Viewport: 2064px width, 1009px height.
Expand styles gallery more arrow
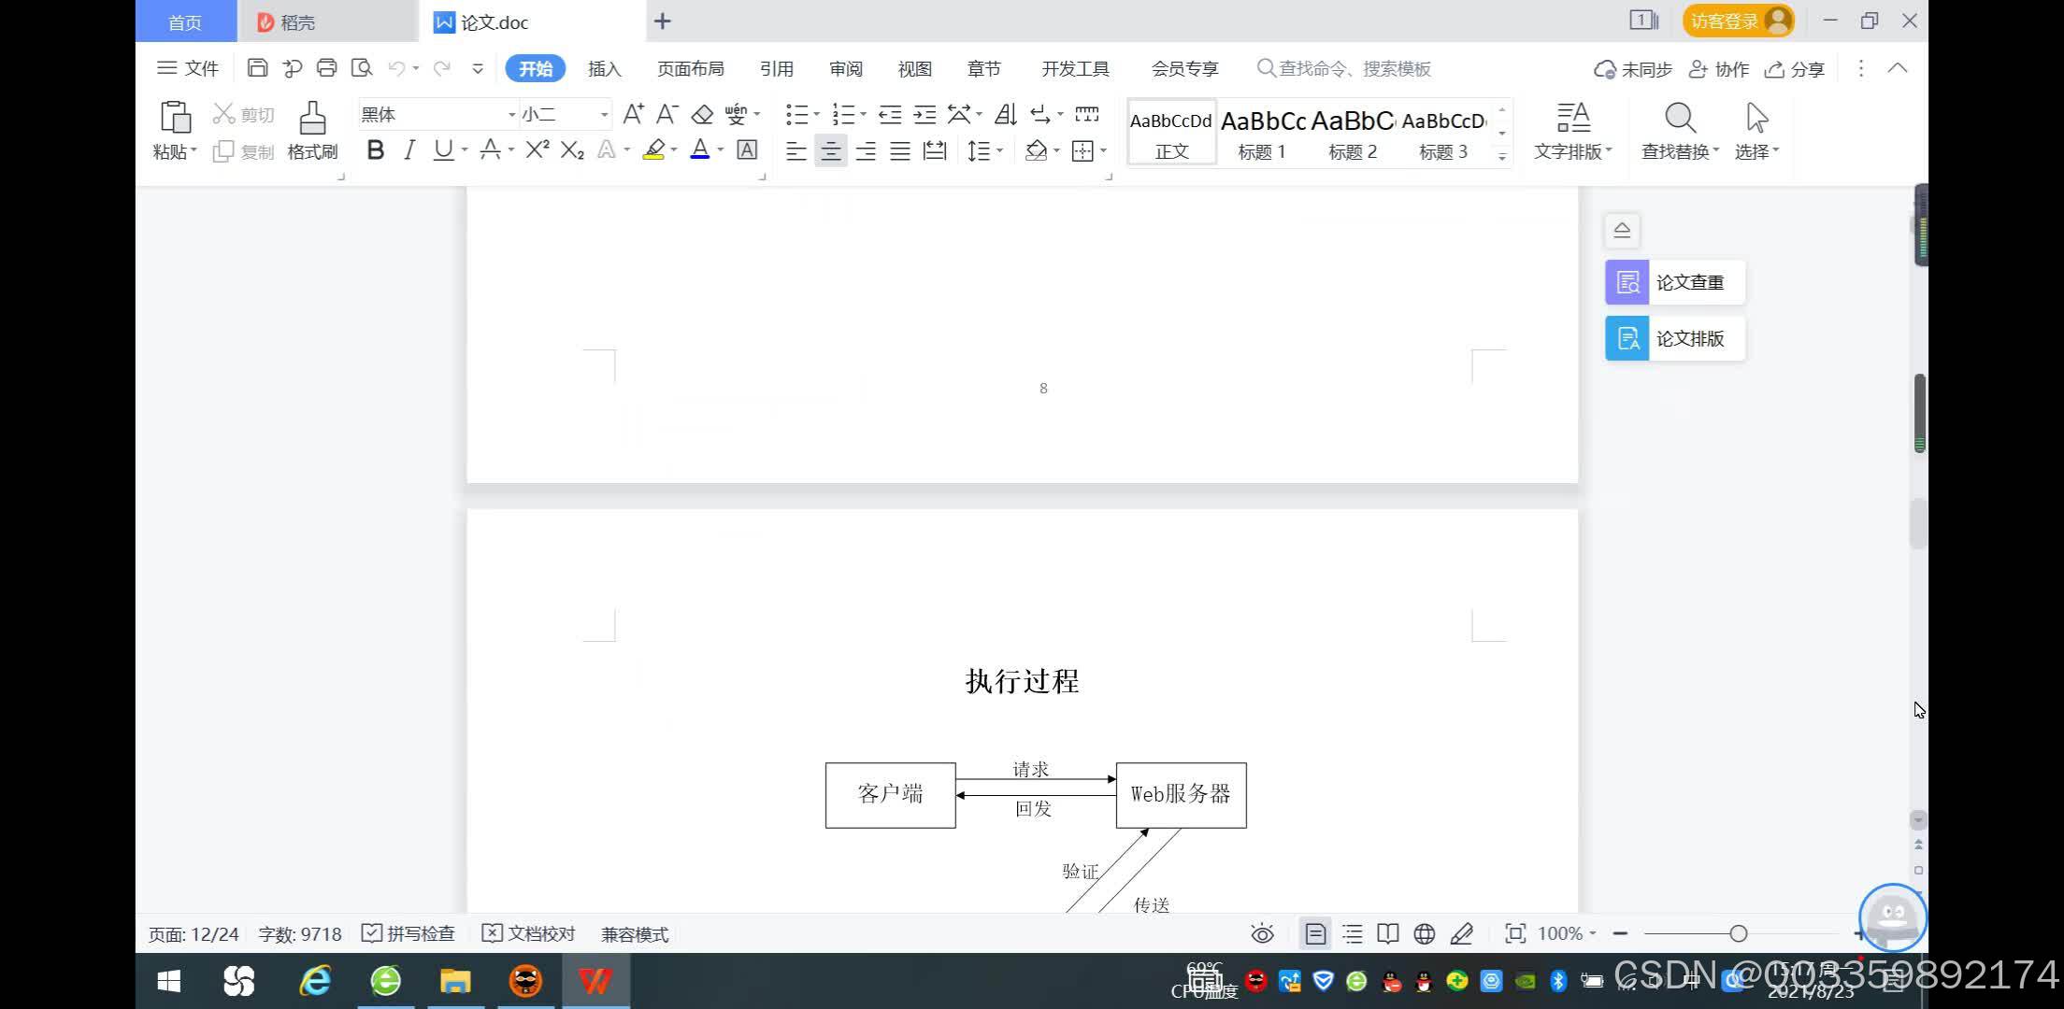pos(1502,155)
